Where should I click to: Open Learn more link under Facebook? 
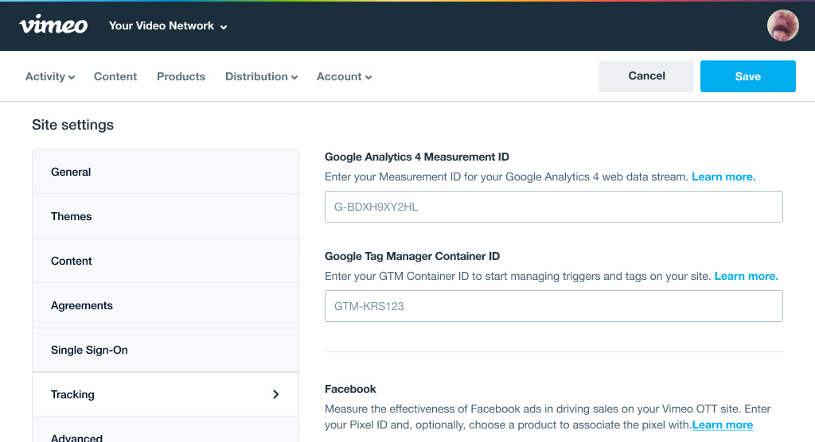click(723, 425)
